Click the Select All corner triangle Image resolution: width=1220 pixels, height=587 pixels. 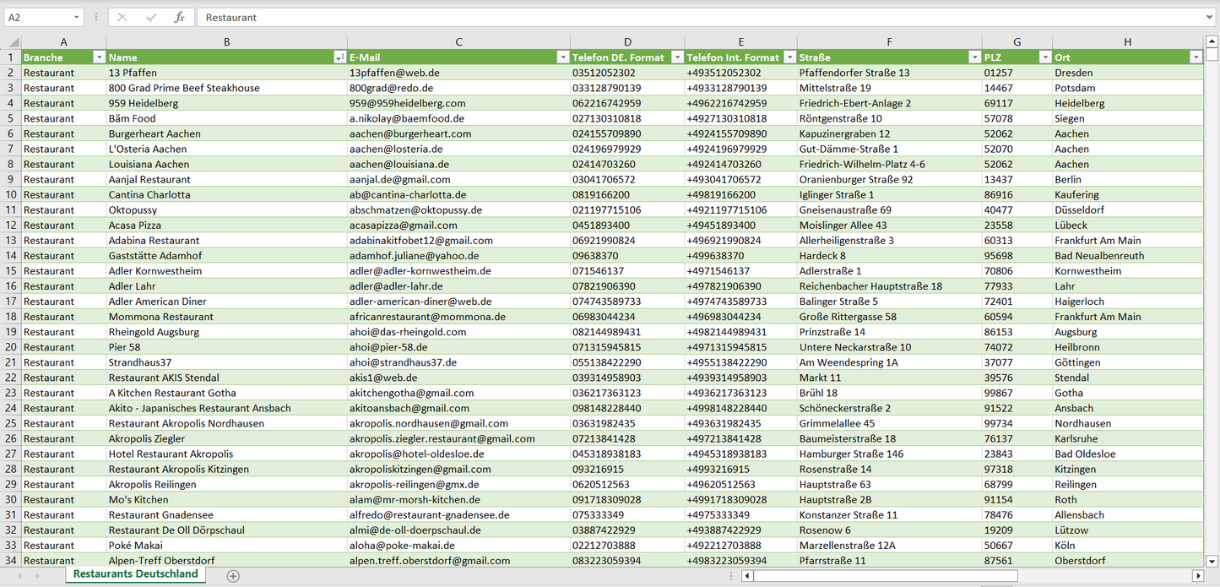pyautogui.click(x=11, y=41)
